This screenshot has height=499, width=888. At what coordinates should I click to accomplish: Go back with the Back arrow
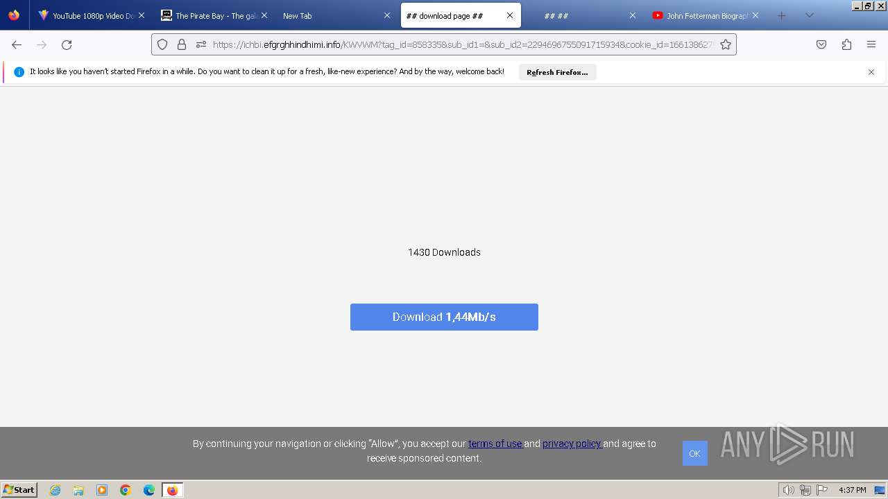coord(17,44)
